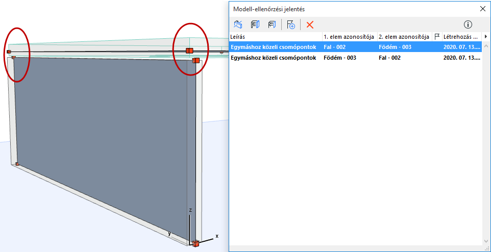
Task: Click Fal - 002 under 2. elem azonosítója
Action: tap(389, 58)
